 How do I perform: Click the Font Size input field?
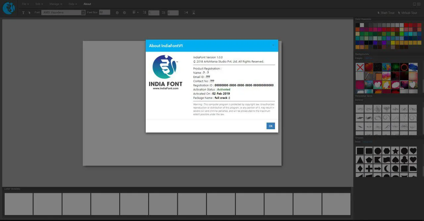[105, 12]
